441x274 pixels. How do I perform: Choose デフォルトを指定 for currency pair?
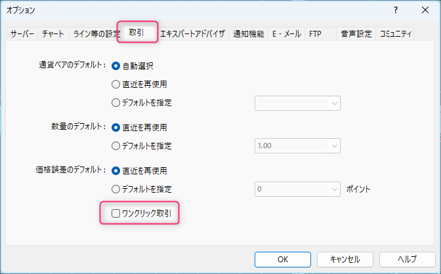[116, 103]
